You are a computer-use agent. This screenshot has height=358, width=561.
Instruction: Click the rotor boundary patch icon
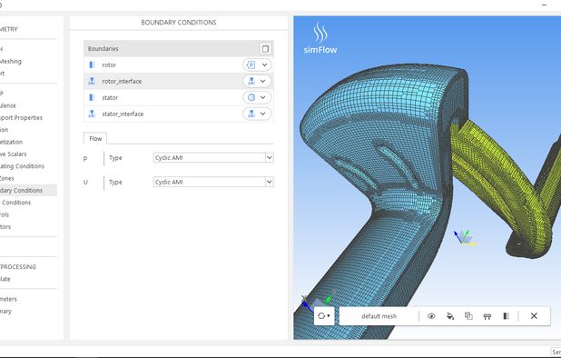click(92, 65)
